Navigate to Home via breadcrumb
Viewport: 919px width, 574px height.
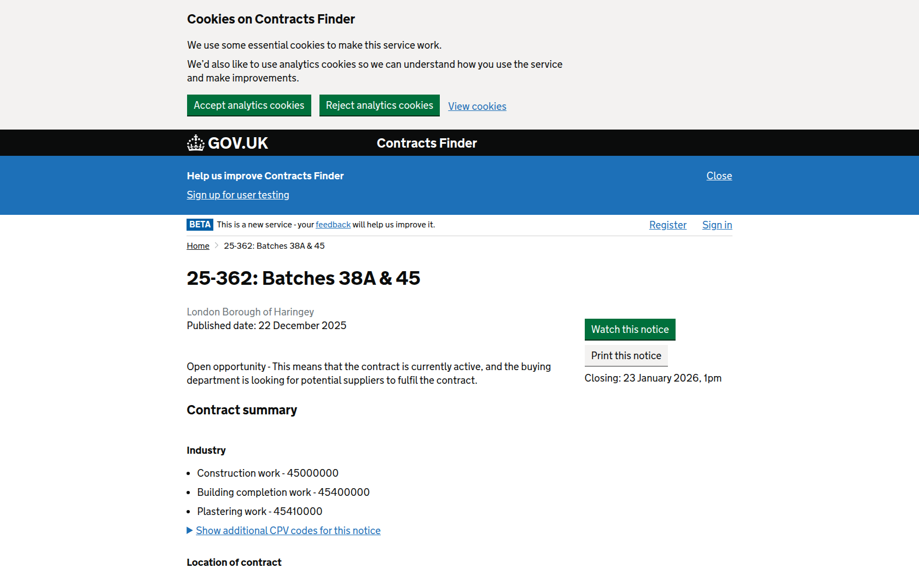coord(198,246)
